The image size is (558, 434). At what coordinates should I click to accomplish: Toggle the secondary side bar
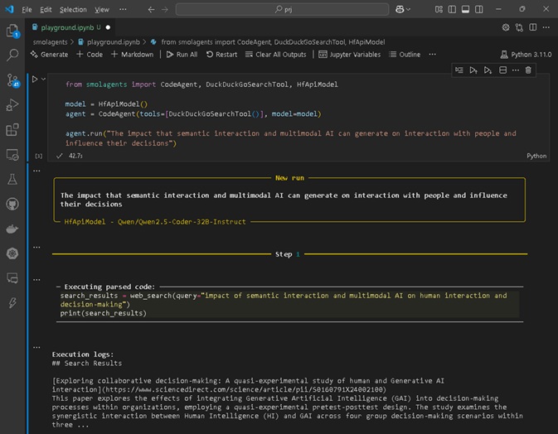[x=479, y=10]
